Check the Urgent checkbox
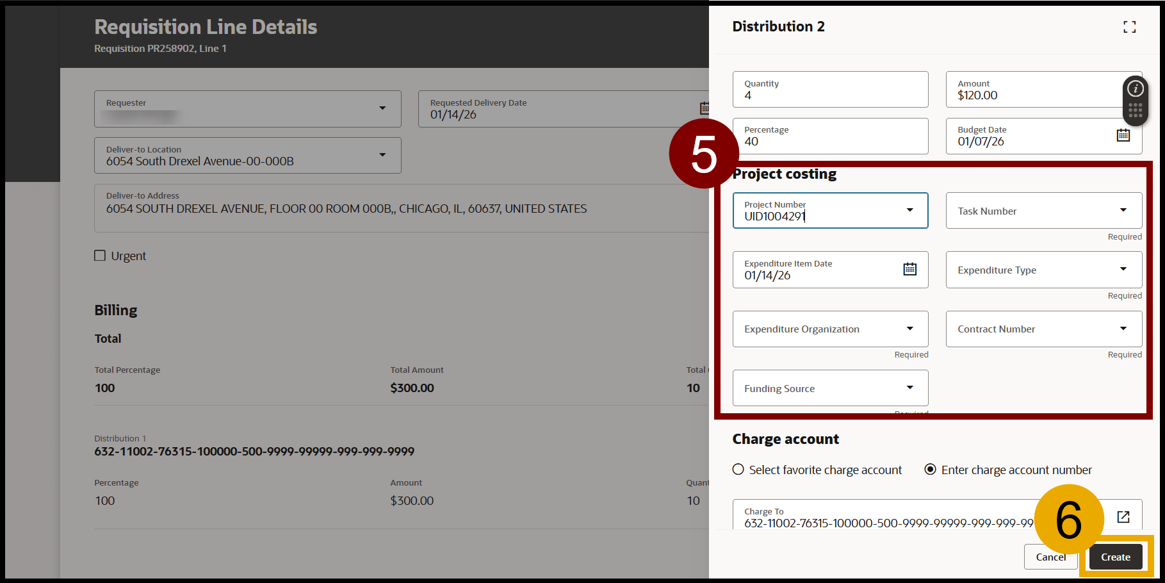Image resolution: width=1165 pixels, height=583 pixels. click(100, 256)
